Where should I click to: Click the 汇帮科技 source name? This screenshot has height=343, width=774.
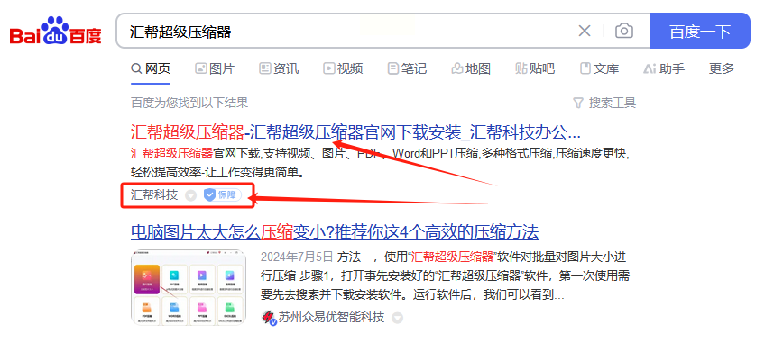pos(154,195)
